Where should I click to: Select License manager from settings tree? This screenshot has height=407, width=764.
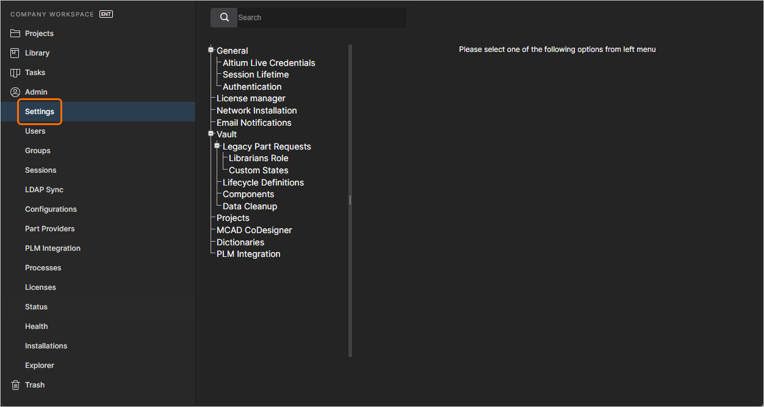(250, 98)
